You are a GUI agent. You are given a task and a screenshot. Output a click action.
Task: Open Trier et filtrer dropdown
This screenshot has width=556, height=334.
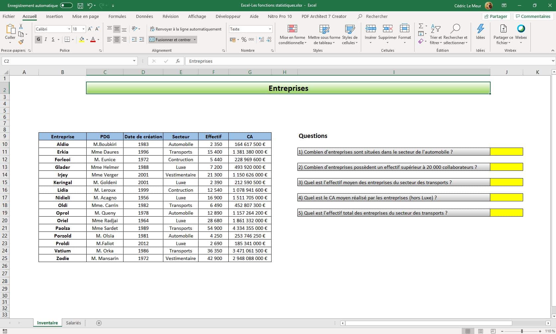436,34
